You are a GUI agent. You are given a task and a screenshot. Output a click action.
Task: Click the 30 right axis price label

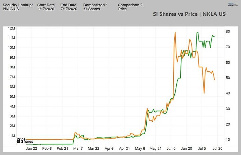click(x=228, y=109)
